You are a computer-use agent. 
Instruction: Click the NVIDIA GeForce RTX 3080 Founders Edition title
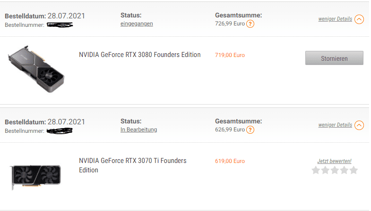point(139,55)
